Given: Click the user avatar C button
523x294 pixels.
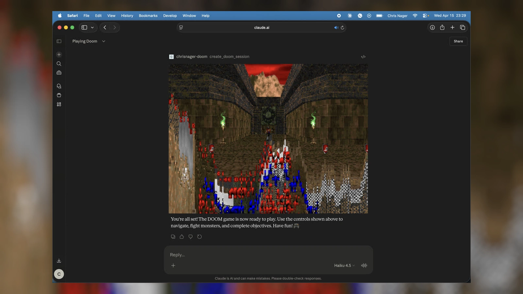Looking at the screenshot, I should (59, 274).
